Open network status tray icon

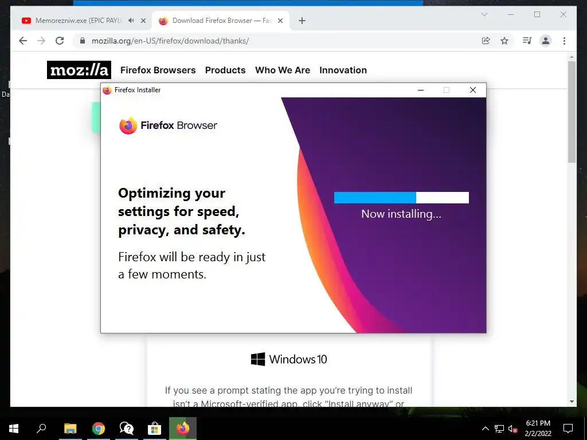pos(499,429)
